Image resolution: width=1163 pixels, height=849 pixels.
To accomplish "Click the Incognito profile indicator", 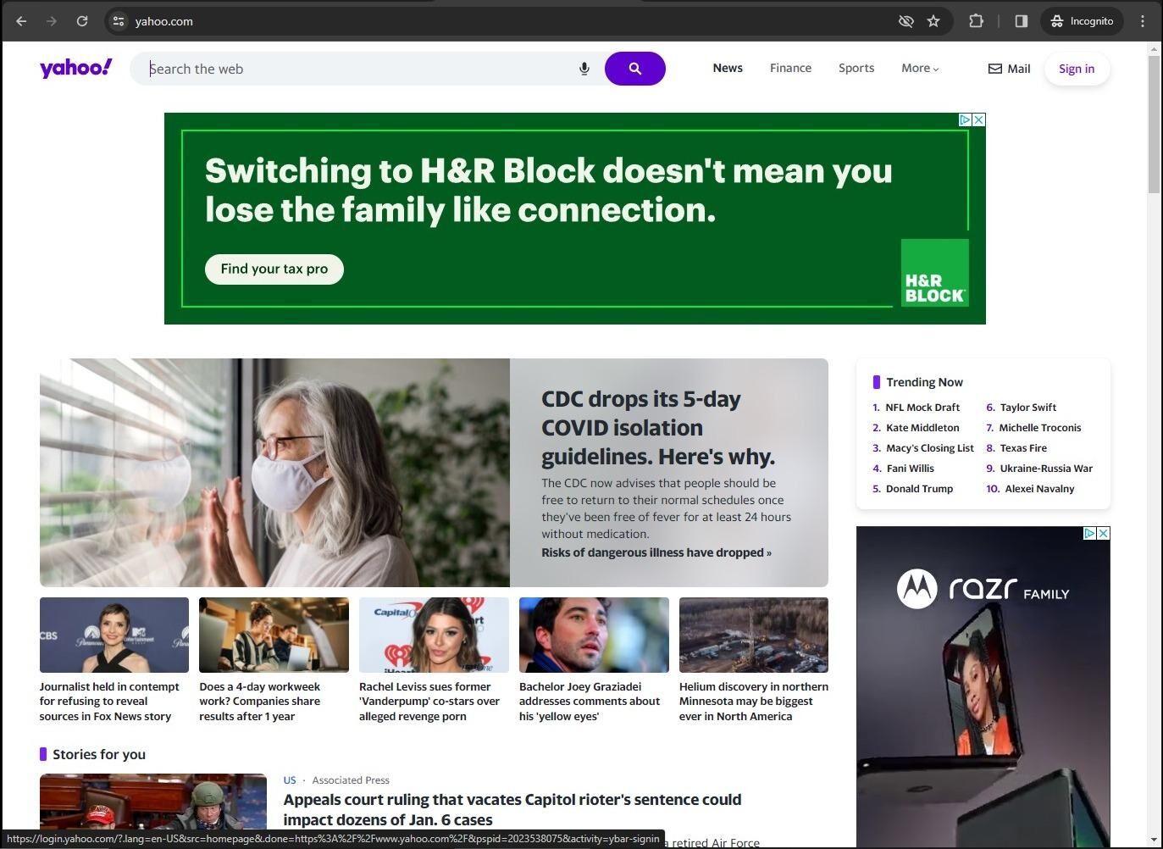I will coord(1082,21).
